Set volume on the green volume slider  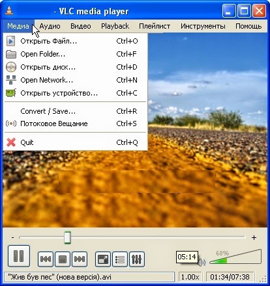point(235,257)
